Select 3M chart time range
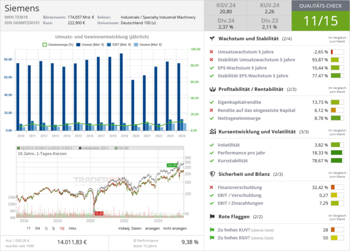This screenshot has width=350, height=251. tap(37, 229)
